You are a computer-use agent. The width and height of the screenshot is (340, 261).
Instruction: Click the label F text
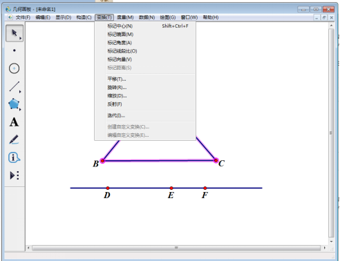(x=205, y=195)
